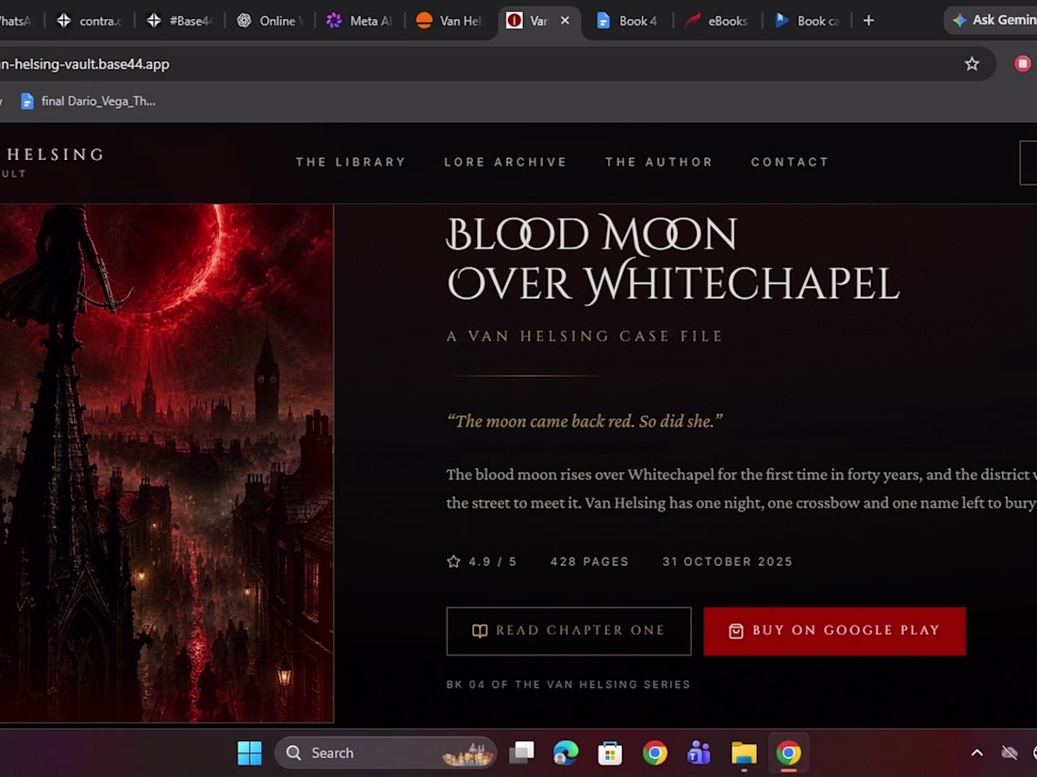Click the star rating icon beside 4.9 / 5
The image size is (1037, 777).
453,561
